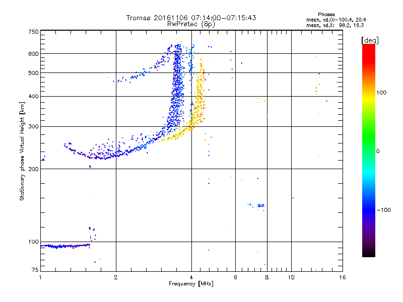The image size is (403, 302).
Task: Select the 'Phases' header text
Action: pos(326,15)
